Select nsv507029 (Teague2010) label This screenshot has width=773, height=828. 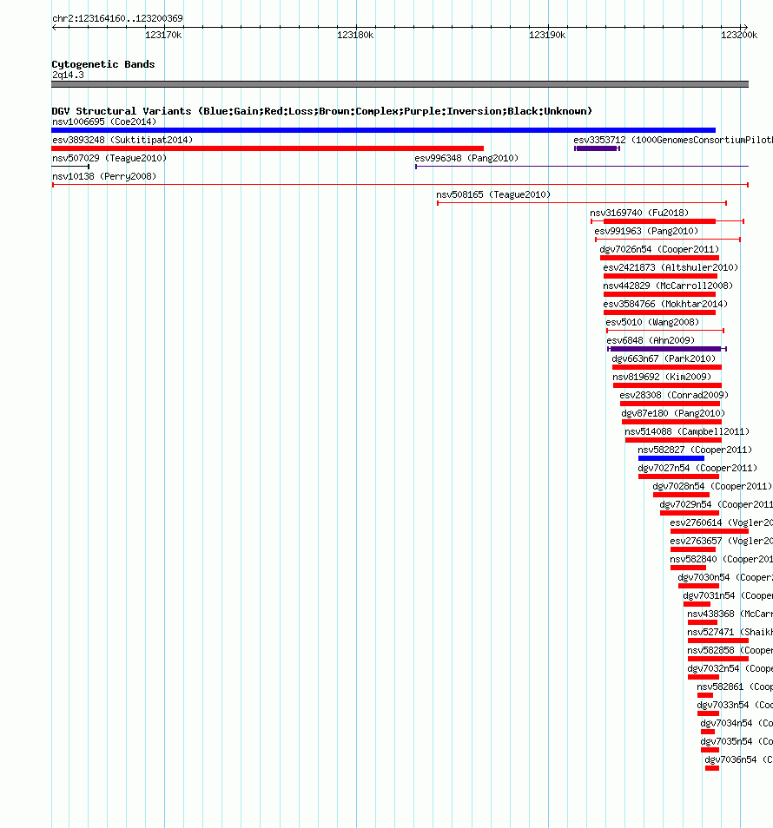pyautogui.click(x=109, y=159)
